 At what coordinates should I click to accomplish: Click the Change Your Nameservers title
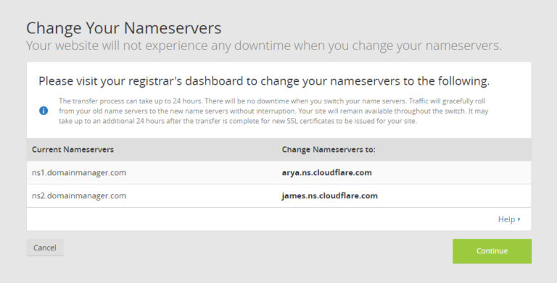pyautogui.click(x=124, y=28)
